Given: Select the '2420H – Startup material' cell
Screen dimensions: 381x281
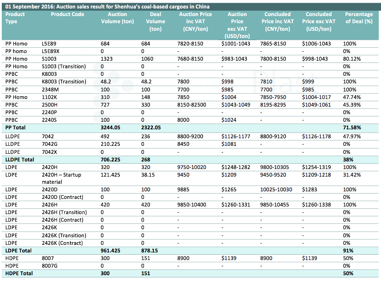Looking at the screenshot, I should coord(61,178).
